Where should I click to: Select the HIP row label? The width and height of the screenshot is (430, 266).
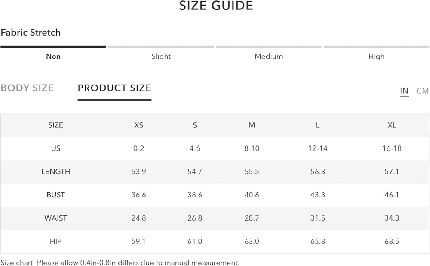55,241
